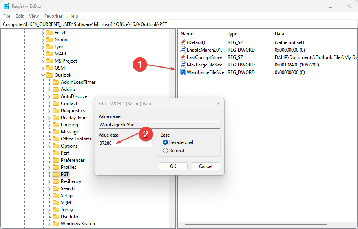Expand the Lync key

pos(43,47)
